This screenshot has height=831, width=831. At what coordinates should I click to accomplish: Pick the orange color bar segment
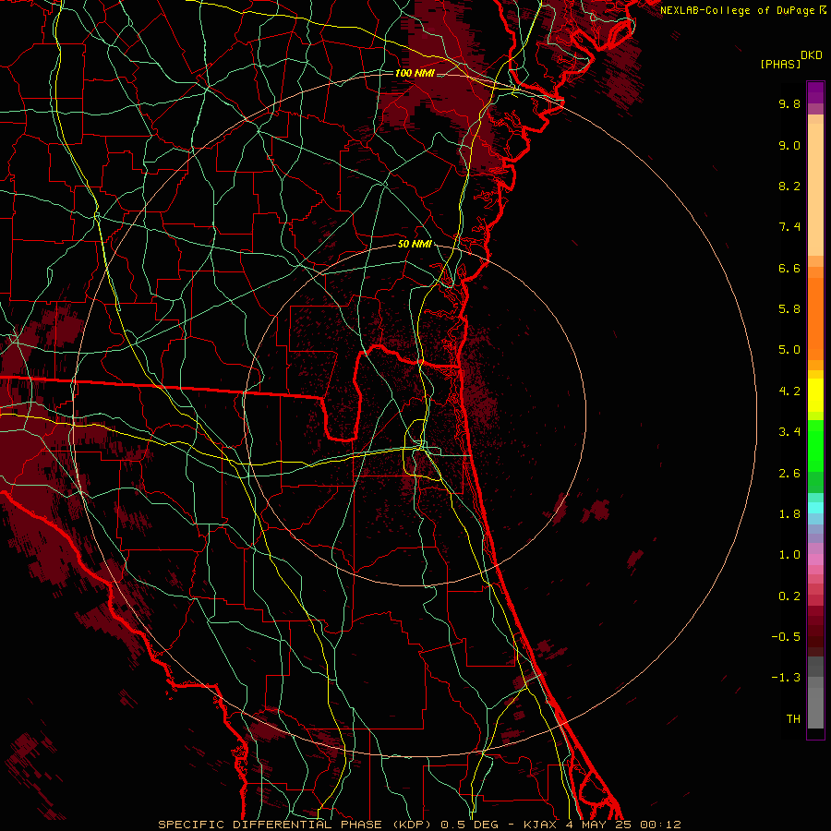point(815,319)
